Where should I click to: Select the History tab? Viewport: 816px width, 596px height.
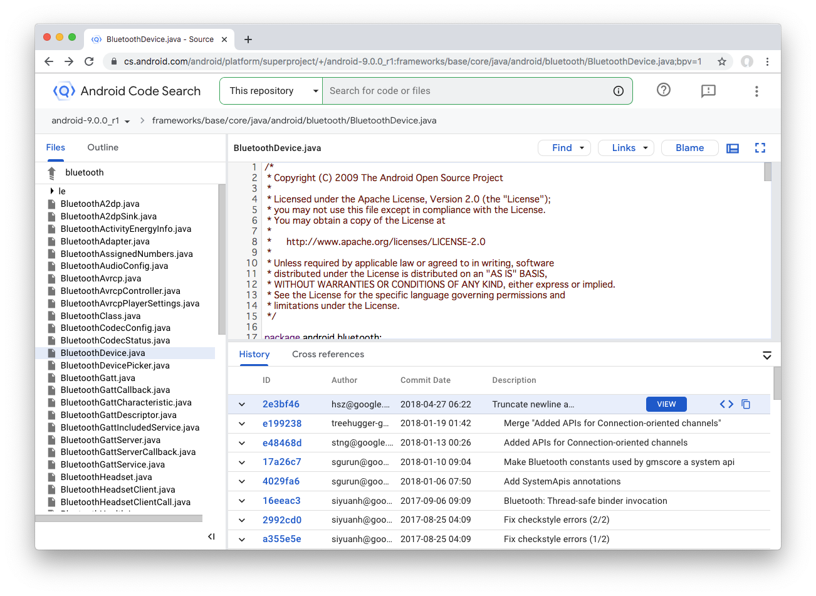pyautogui.click(x=254, y=354)
